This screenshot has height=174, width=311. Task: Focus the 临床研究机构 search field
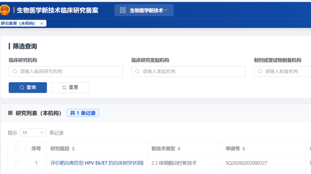point(66,71)
